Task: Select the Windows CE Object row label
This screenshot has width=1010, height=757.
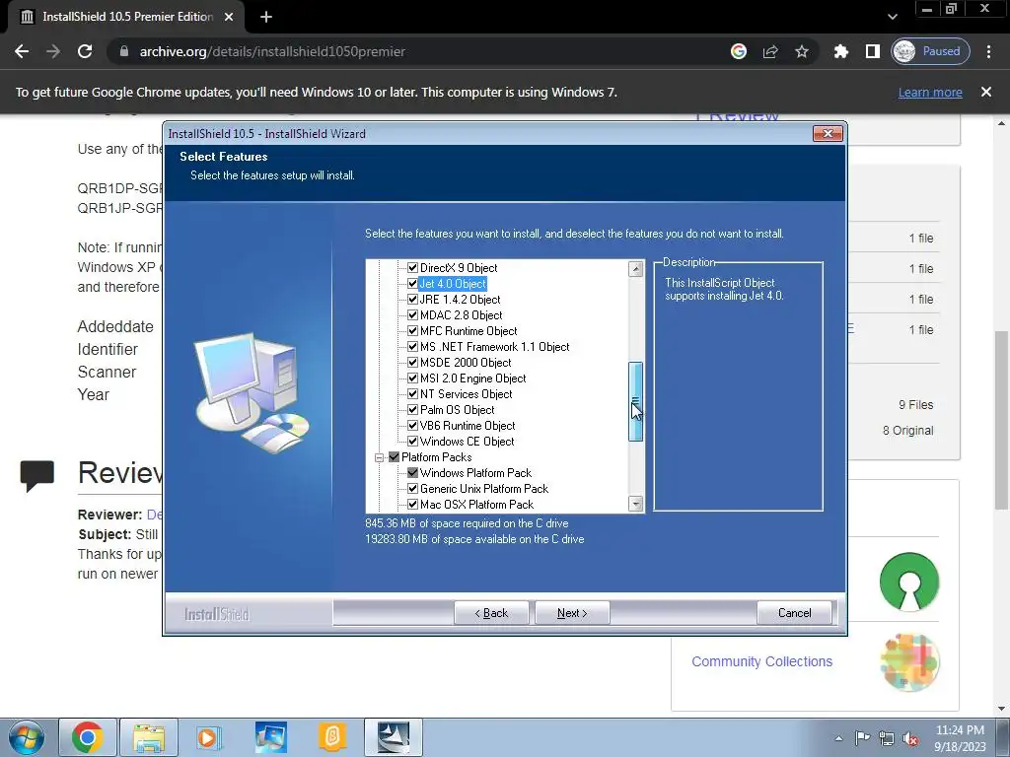Action: [467, 442]
